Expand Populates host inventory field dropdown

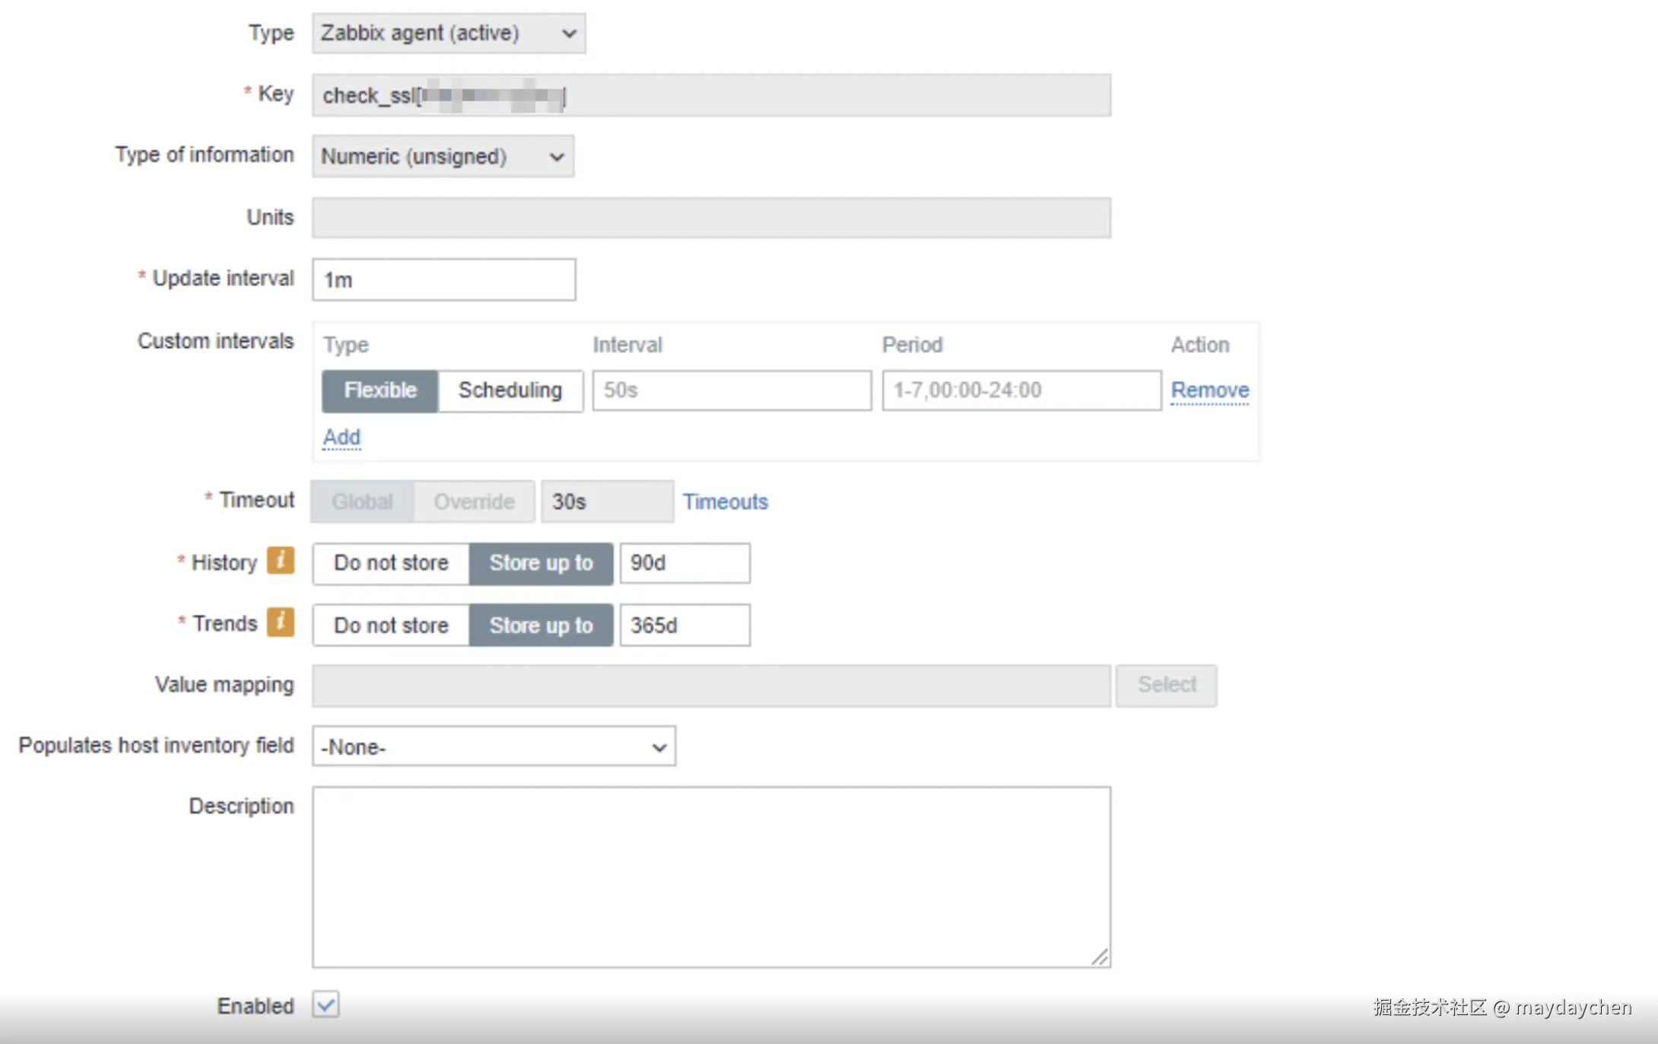tap(494, 747)
